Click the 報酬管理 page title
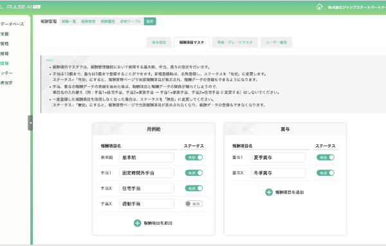Screen dimensions: 386x246 (x=48, y=21)
